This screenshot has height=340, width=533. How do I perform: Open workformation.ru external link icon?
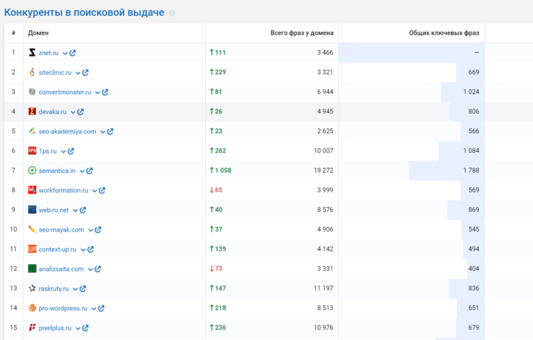[x=102, y=191]
